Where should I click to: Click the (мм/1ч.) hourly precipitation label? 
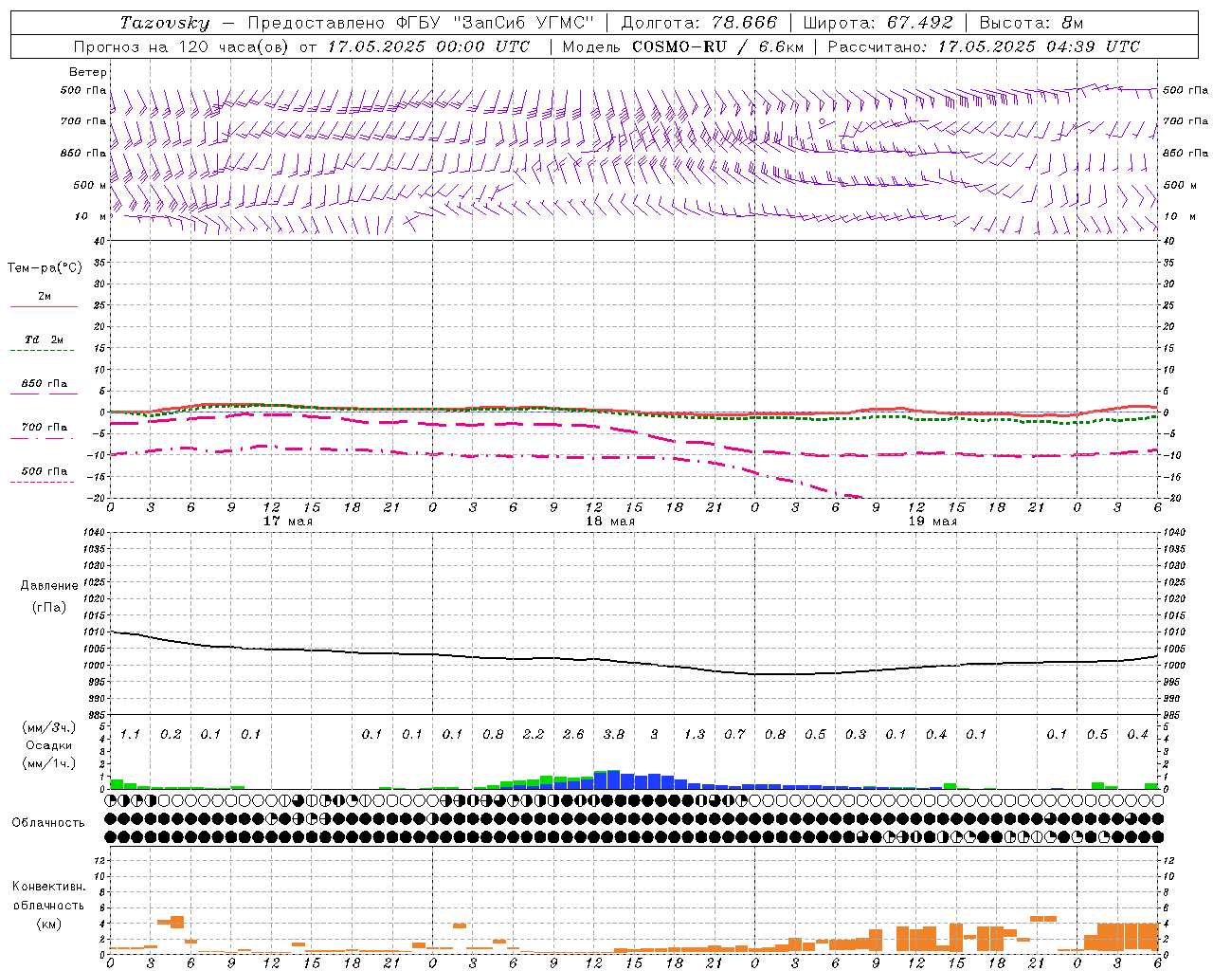[x=49, y=763]
